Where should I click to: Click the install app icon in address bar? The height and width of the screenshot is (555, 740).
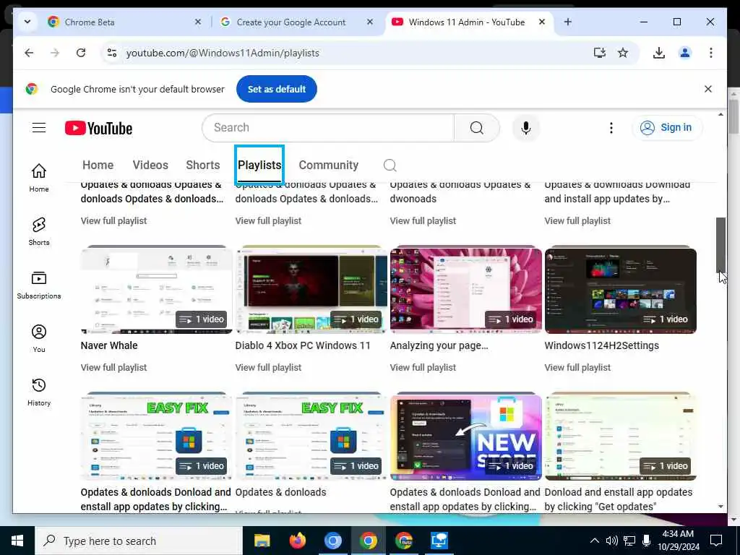click(599, 53)
